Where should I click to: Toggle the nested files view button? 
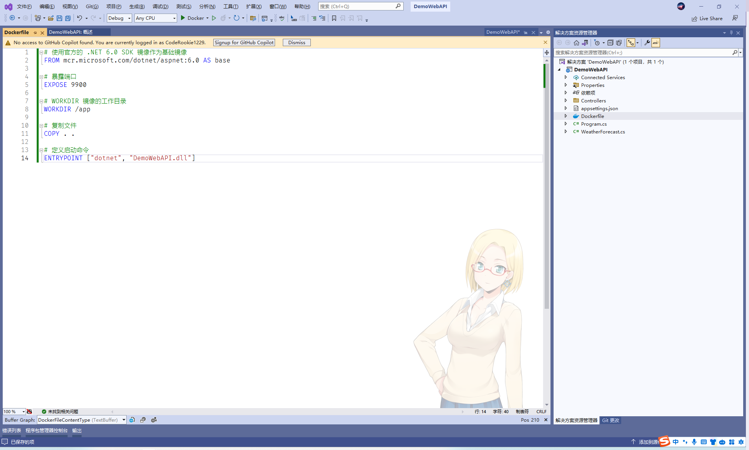(631, 43)
